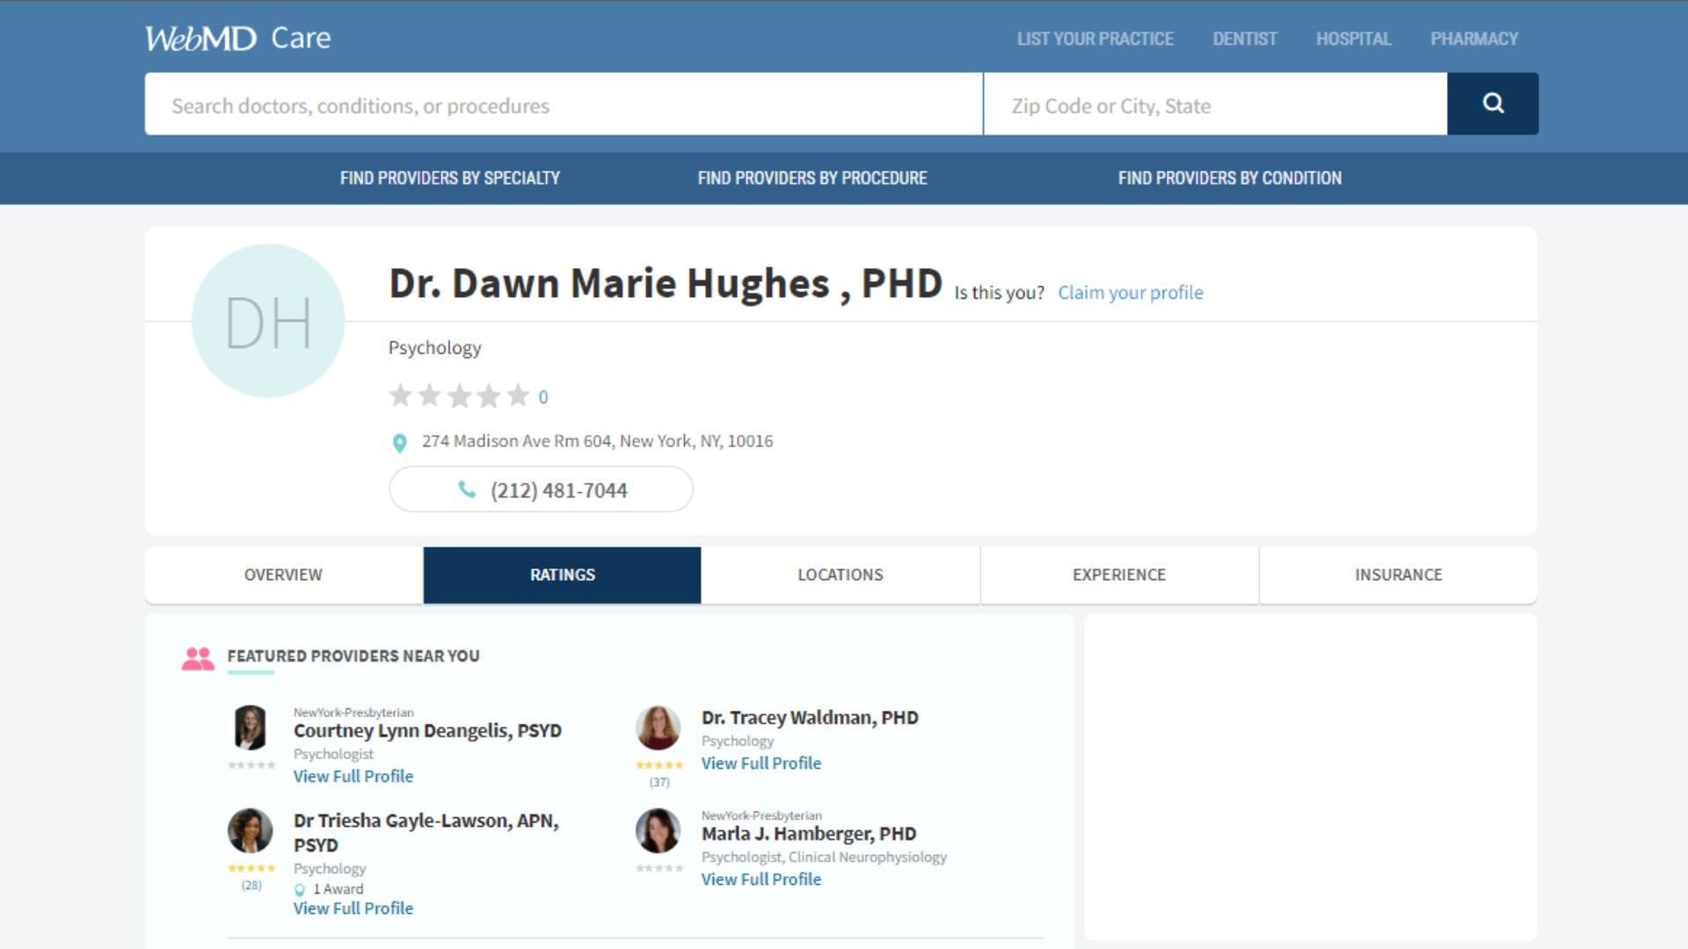Click the DH profile avatar
The image size is (1688, 949).
[x=268, y=321]
